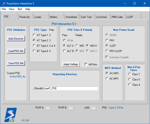
Task: Switch to the Power Up tab
Action: 25,17
